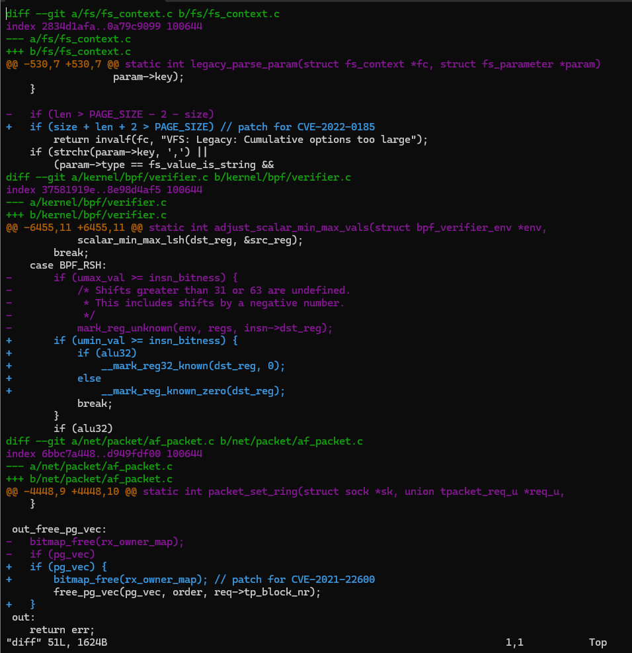This screenshot has height=653, width=632.
Task: Click the '--- a/net/packet/af_packet.c' line
Action: [x=89, y=466]
